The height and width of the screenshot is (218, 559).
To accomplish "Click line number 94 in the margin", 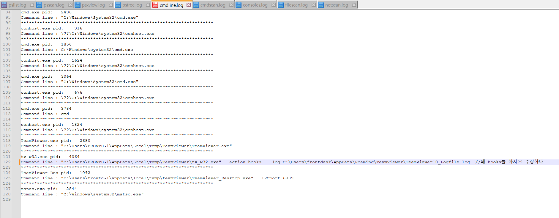I will [x=8, y=12].
